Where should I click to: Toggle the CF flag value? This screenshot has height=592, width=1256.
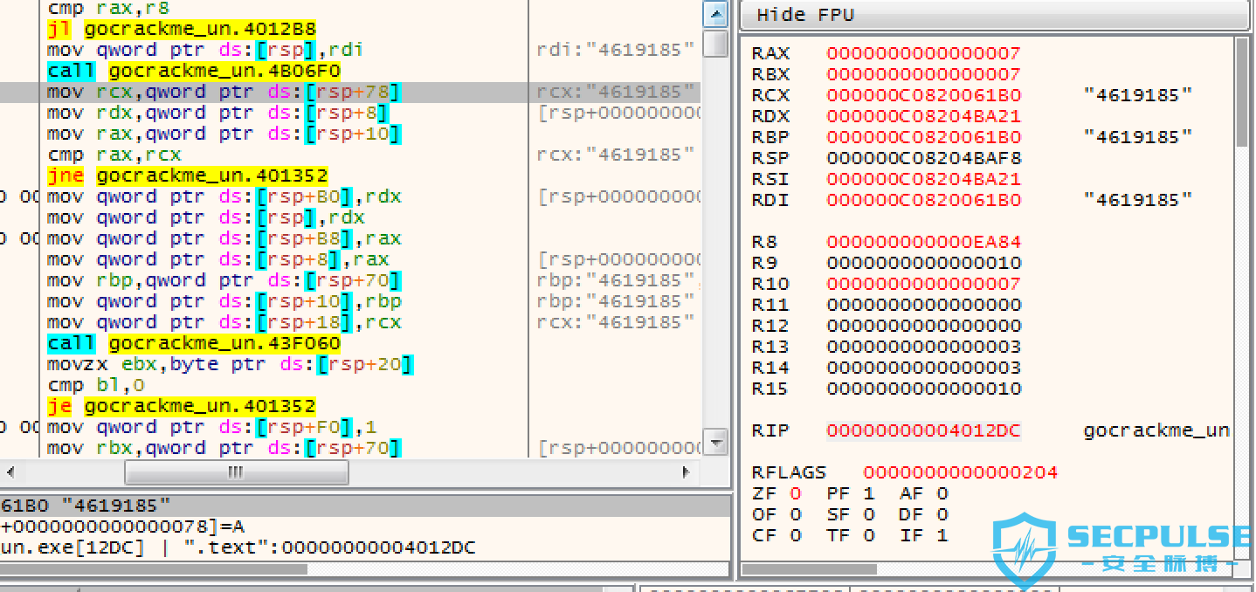point(796,535)
